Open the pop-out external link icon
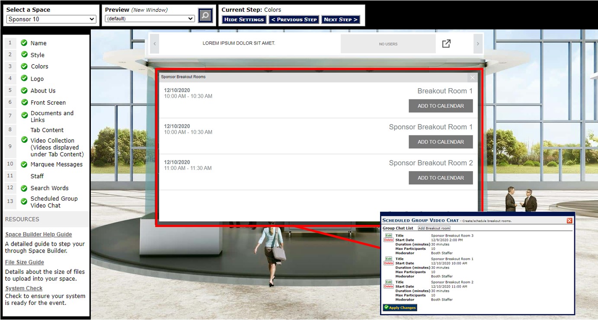This screenshot has height=320, width=598. pyautogui.click(x=446, y=44)
